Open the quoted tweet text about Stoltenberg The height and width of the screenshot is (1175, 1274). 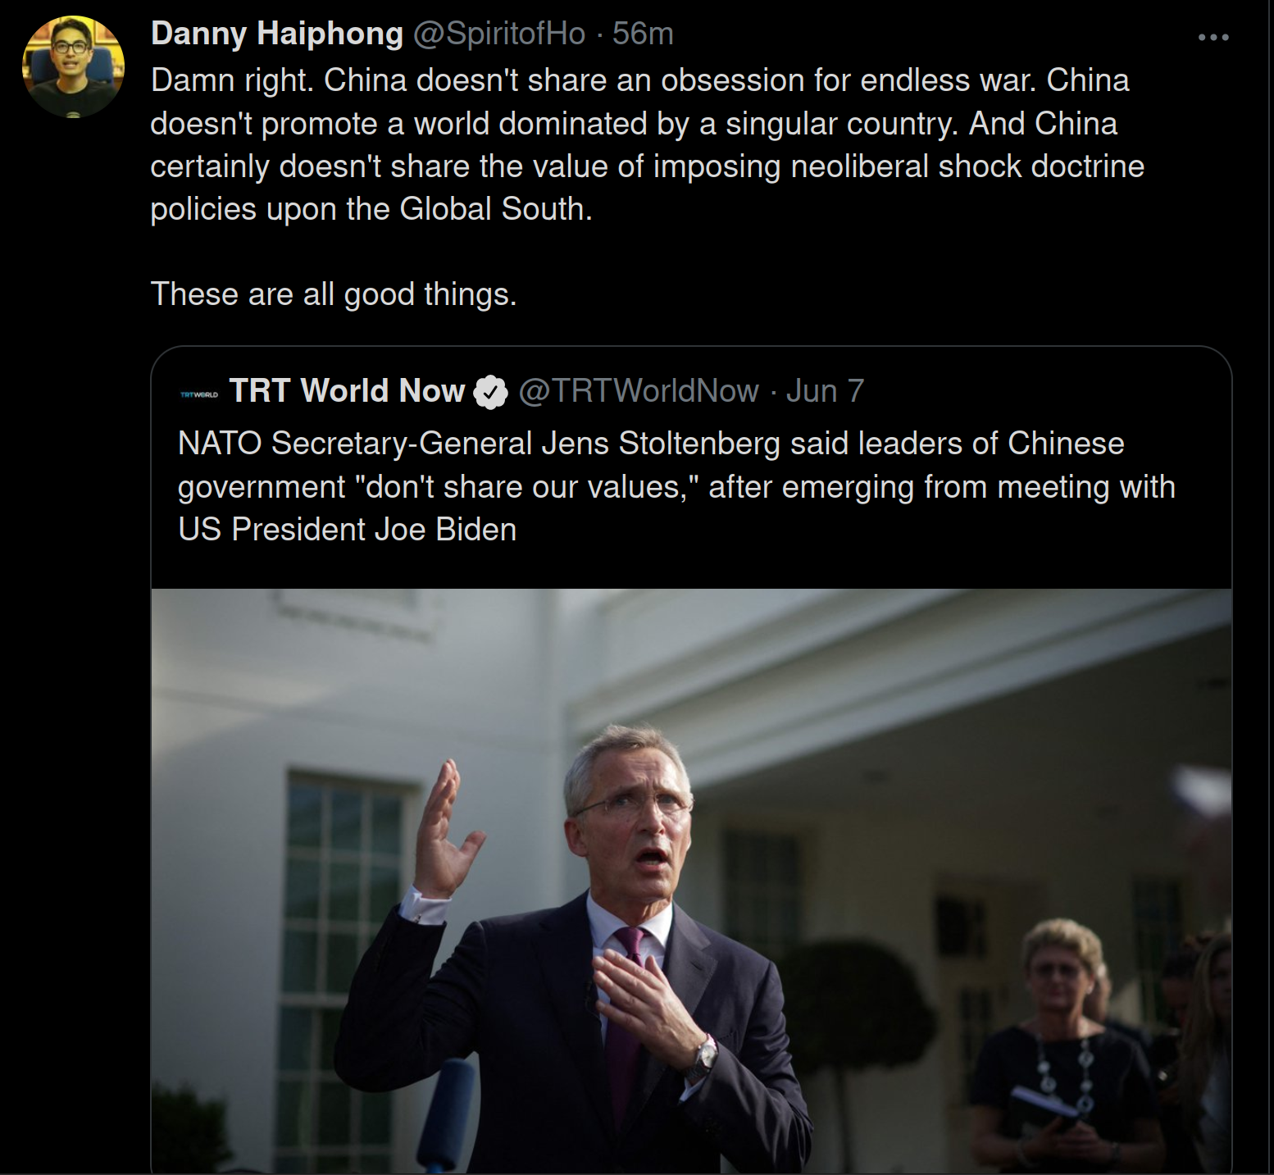676,486
